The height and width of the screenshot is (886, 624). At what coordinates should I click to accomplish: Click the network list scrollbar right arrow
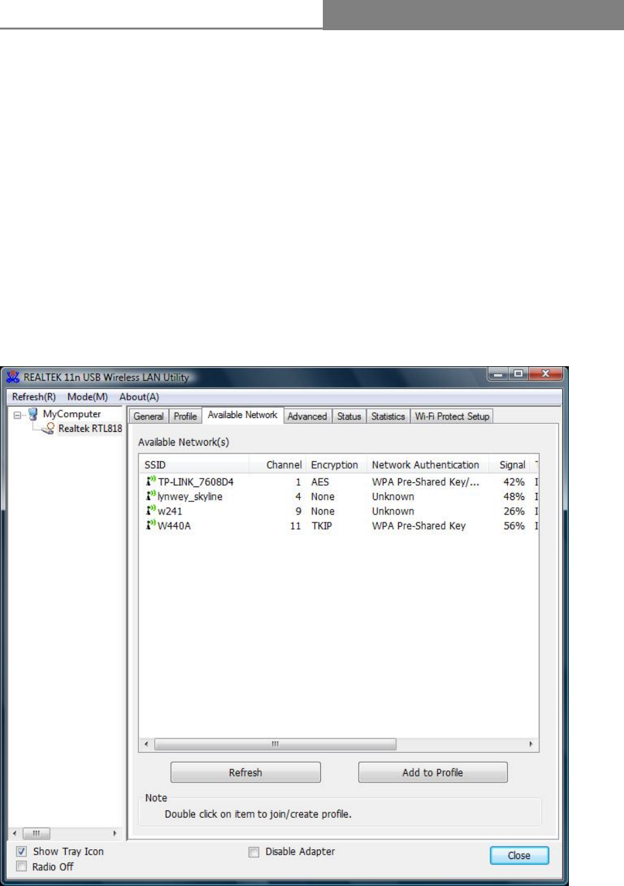pos(531,744)
